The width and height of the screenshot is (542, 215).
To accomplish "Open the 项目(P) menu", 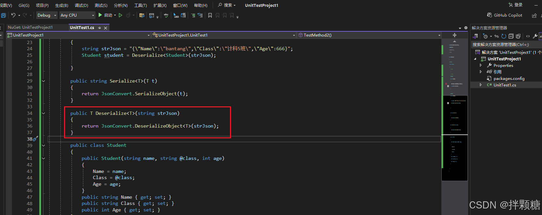I will point(42,5).
